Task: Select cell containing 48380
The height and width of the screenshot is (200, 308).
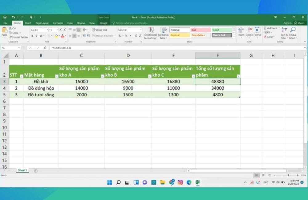Action: click(x=218, y=82)
